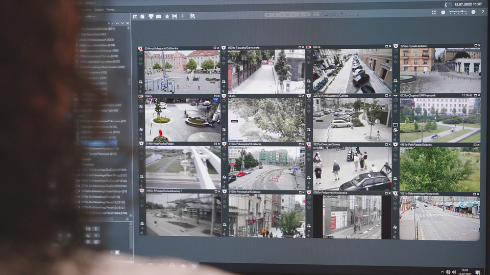The height and width of the screenshot is (275, 490).
Task: Click the fullscreen grid icon near zoom
Action: click(433, 12)
